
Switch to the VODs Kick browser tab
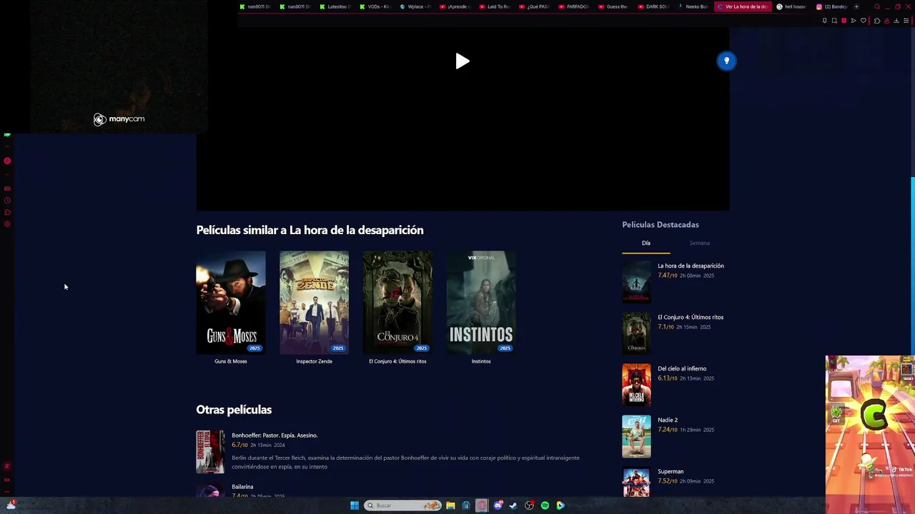point(375,6)
